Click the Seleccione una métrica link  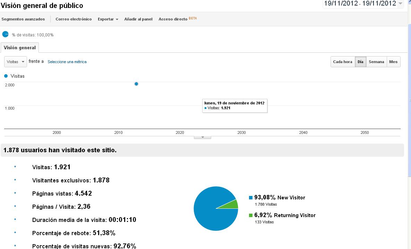(67, 62)
